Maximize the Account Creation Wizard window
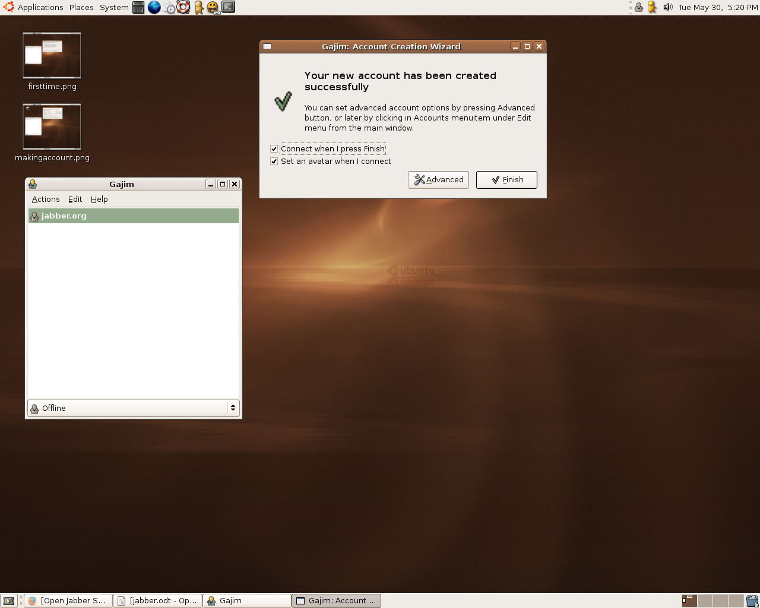The image size is (760, 608). point(527,46)
